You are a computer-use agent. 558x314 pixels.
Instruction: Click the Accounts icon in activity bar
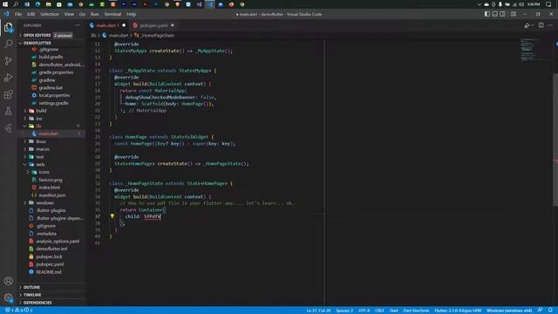click(x=8, y=281)
